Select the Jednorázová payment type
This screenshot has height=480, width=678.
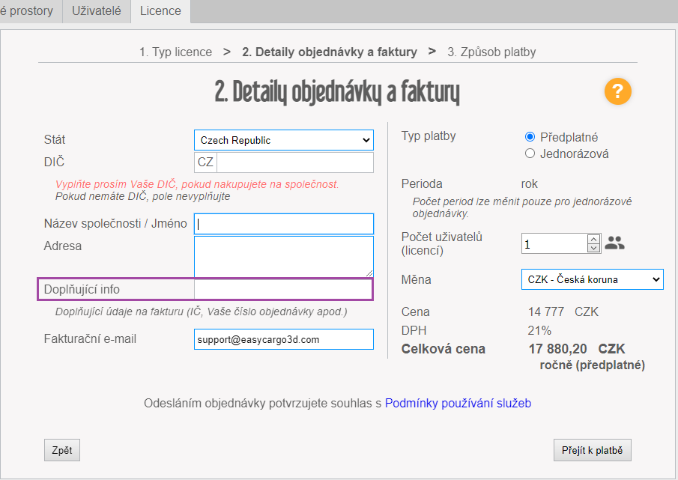[530, 154]
